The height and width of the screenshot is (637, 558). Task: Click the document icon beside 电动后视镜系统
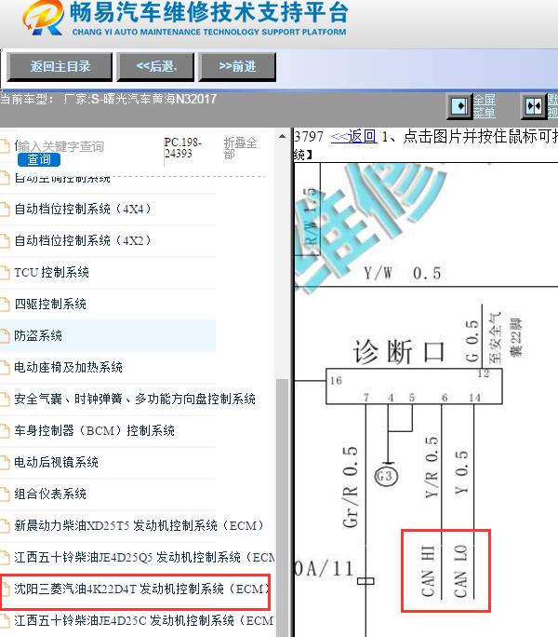click(x=5, y=463)
